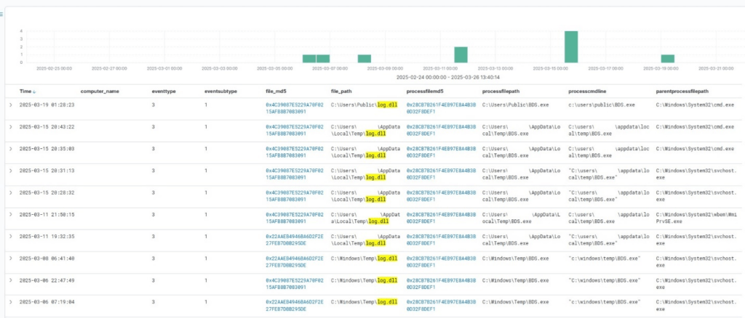Screen dimensions: 745x318
Task: Open file_md5 0x22AAEB hash in 2025-03-11 19:32:35 row
Action: [295, 240]
